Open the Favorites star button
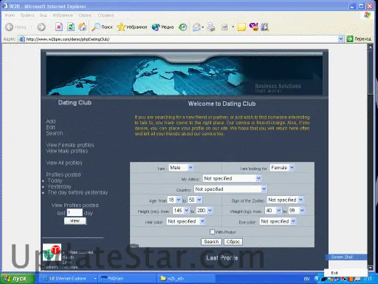Image resolution: width=378 pixels, height=284 pixels. pos(132,27)
